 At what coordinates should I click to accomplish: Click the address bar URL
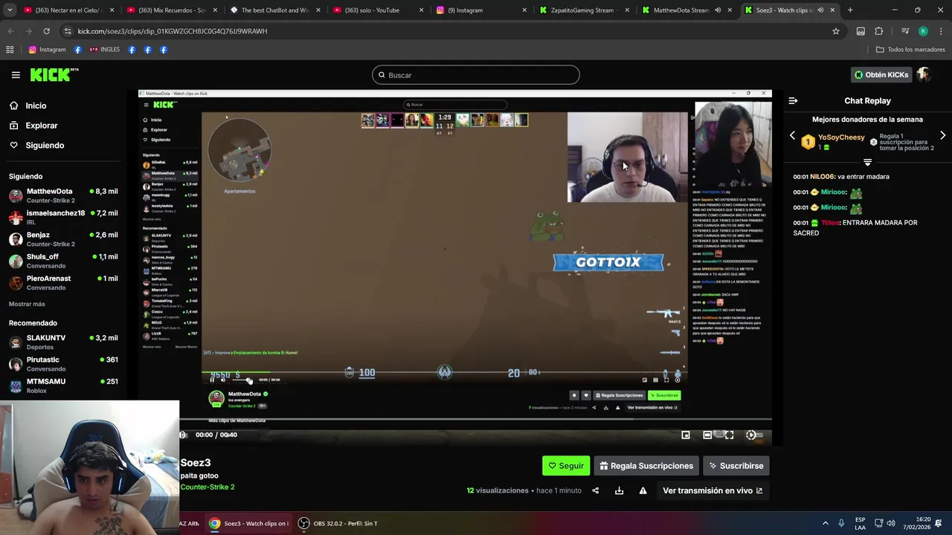(x=173, y=31)
